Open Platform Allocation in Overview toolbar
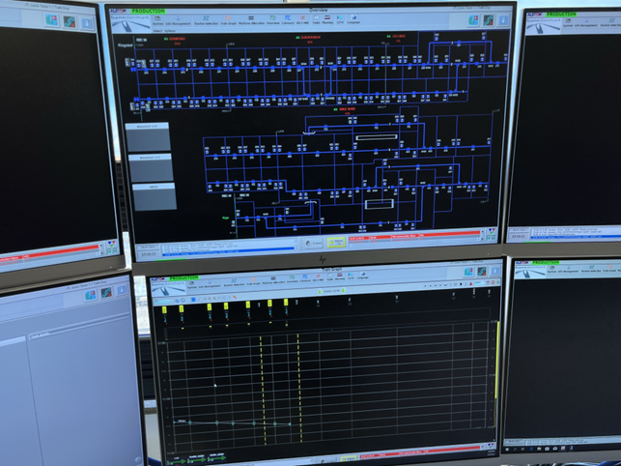The height and width of the screenshot is (466, 621). 251,20
